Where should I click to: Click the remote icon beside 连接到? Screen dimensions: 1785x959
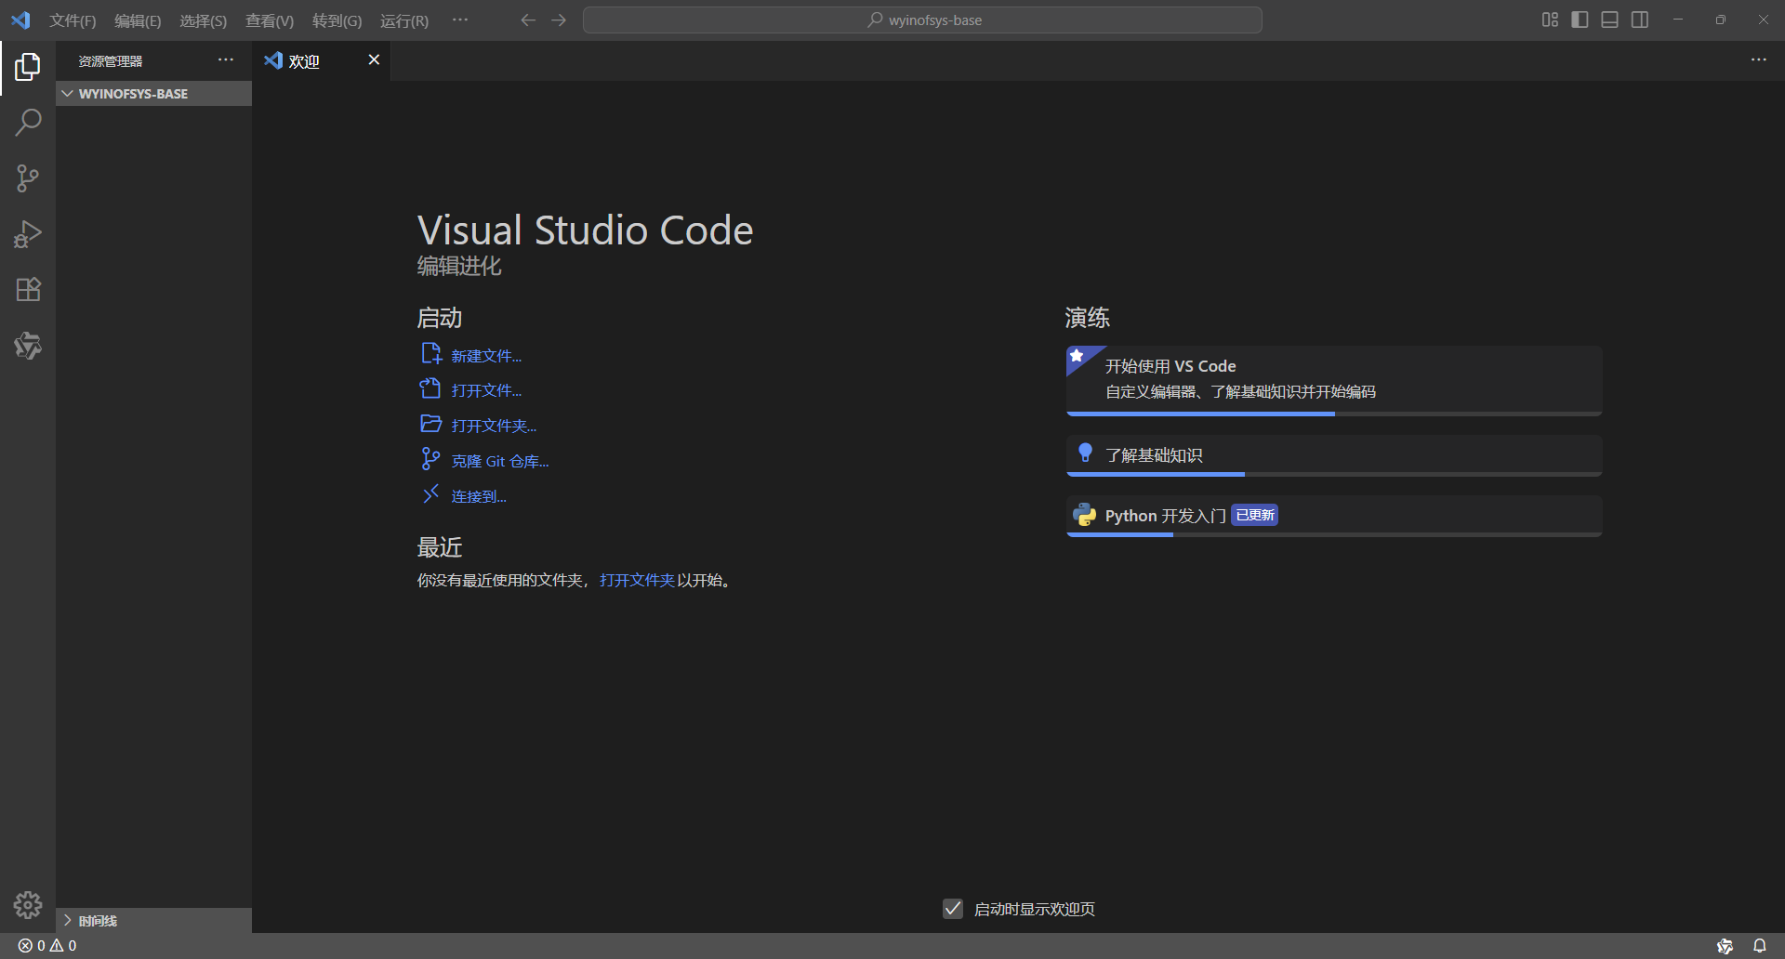430,494
